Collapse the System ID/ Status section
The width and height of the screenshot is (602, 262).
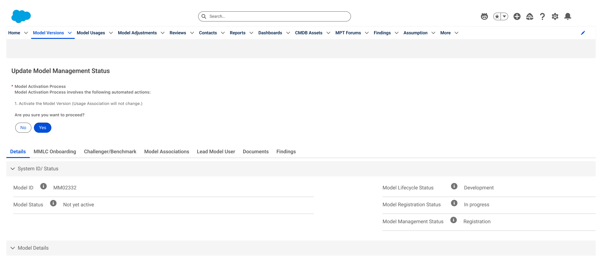(x=13, y=169)
